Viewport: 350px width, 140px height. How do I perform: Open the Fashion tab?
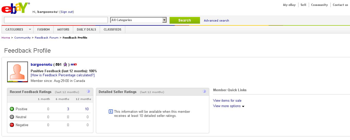pyautogui.click(x=44, y=30)
